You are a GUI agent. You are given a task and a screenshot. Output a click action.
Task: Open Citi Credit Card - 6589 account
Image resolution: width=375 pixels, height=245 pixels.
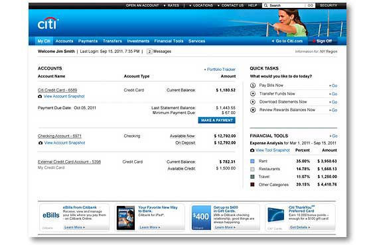coord(57,90)
